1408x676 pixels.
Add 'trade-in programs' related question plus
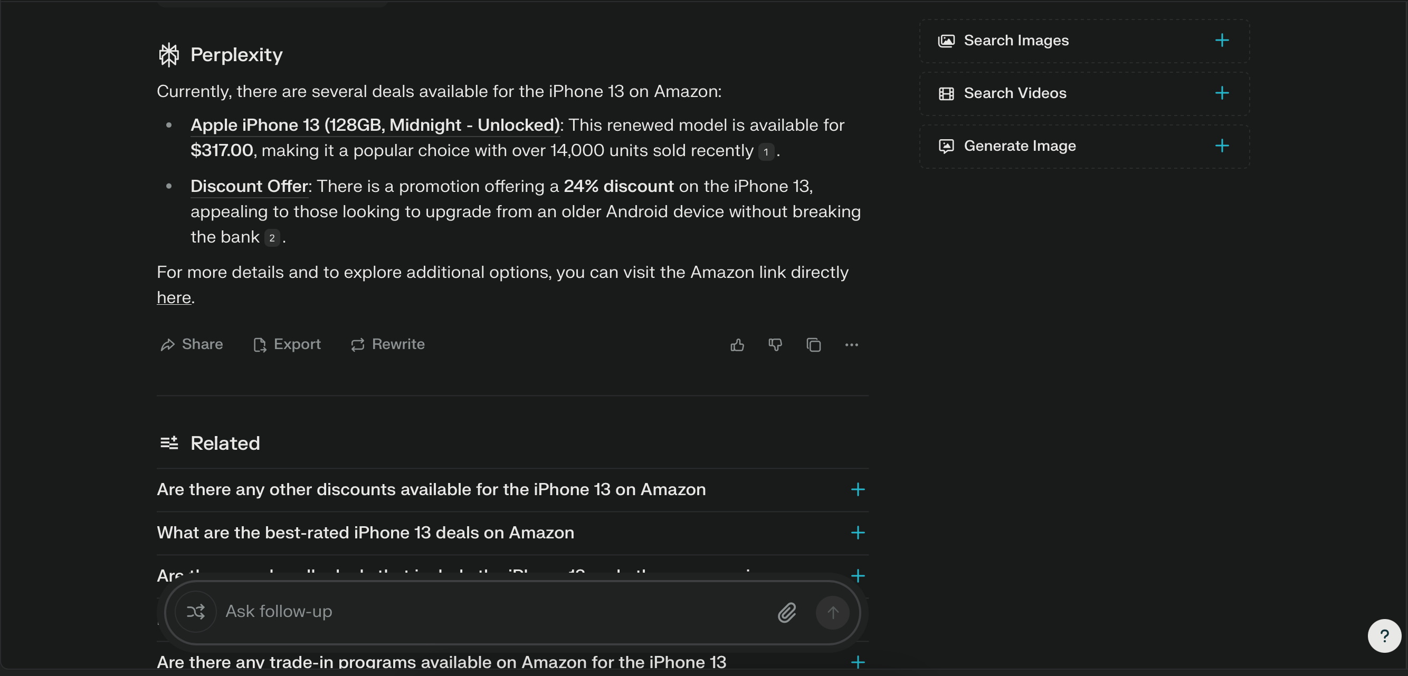click(x=858, y=662)
